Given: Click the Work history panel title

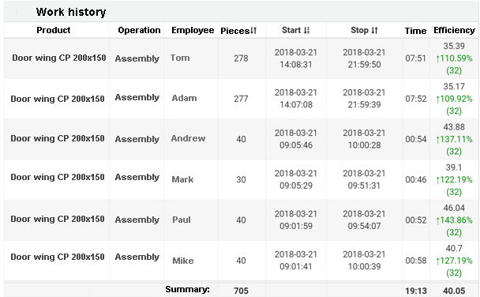Looking at the screenshot, I should [x=71, y=12].
